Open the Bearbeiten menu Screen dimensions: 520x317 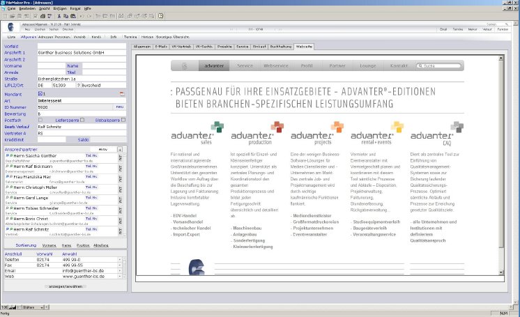click(x=27, y=8)
